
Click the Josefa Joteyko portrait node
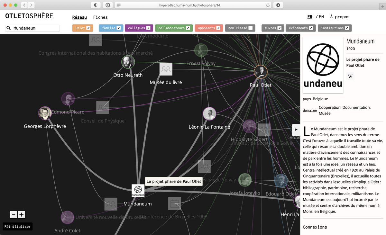pyautogui.click(x=245, y=180)
